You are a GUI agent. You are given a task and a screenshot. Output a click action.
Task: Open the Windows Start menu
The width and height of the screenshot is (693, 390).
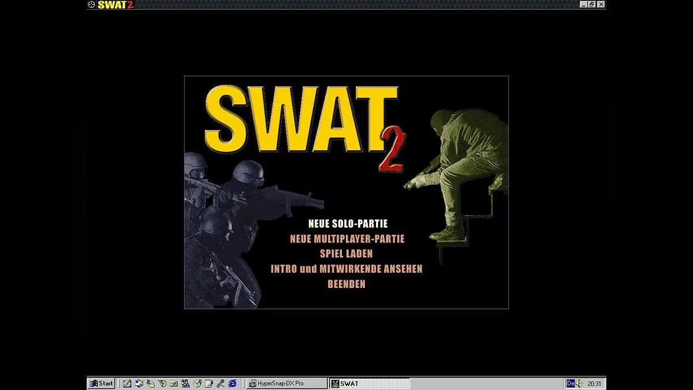click(101, 383)
